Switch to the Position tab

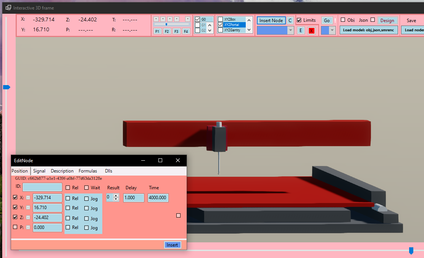[x=20, y=171]
